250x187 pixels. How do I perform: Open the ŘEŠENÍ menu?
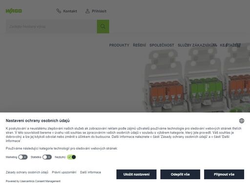point(139,45)
